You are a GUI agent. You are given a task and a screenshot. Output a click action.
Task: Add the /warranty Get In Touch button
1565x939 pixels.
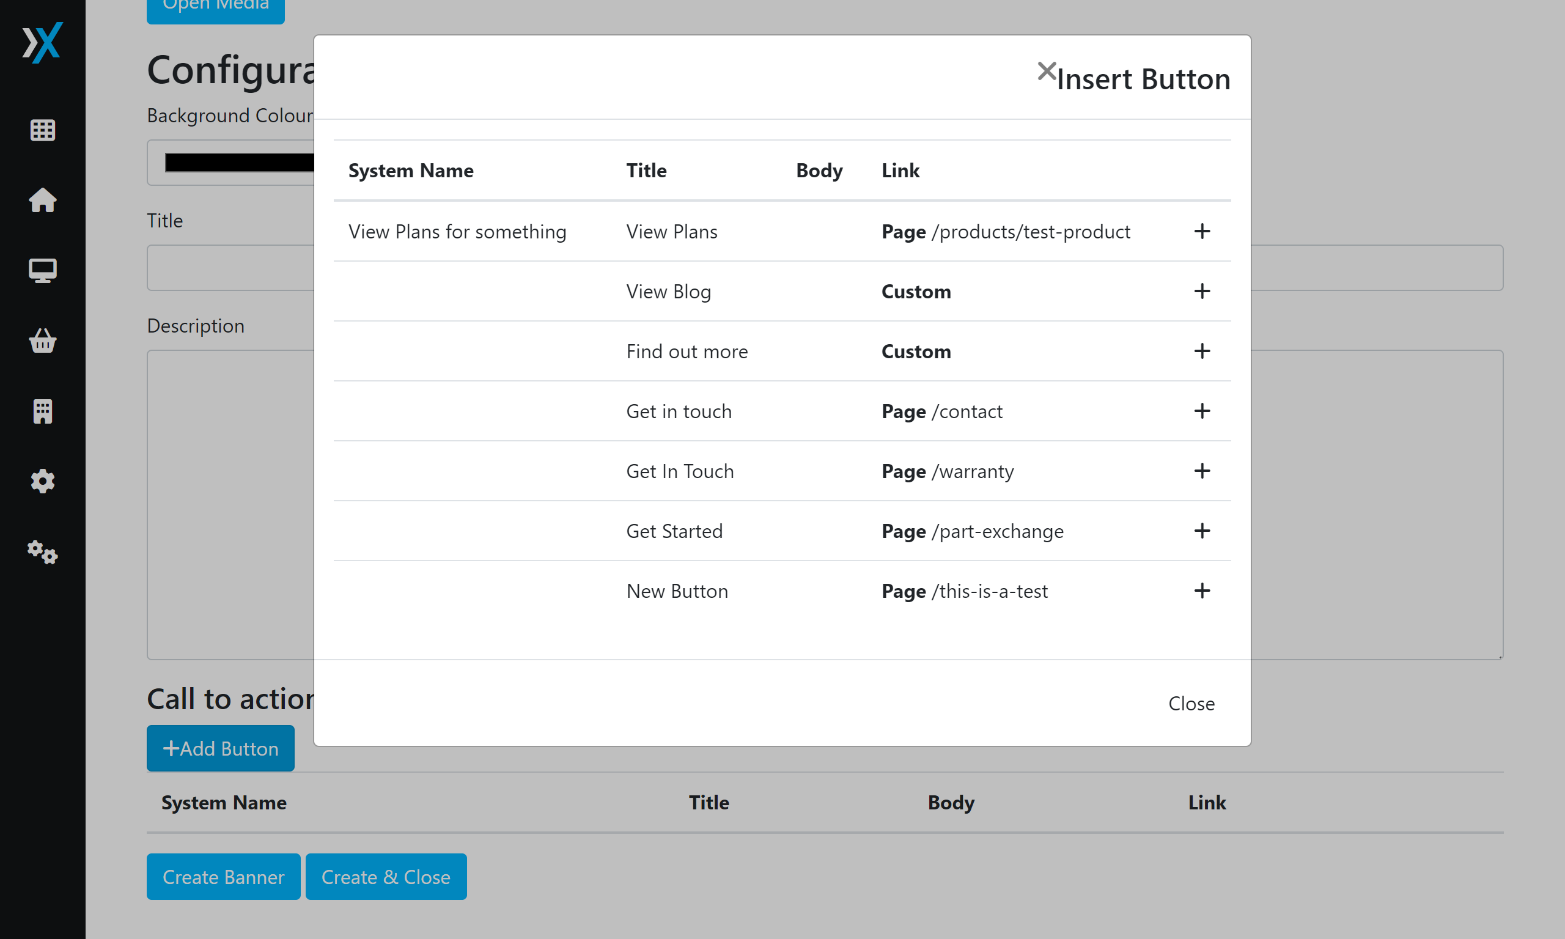(x=1202, y=471)
